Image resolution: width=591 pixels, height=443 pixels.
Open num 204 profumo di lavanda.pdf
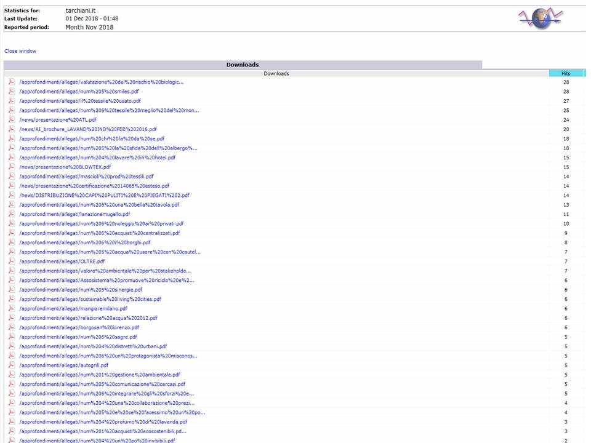pos(103,422)
